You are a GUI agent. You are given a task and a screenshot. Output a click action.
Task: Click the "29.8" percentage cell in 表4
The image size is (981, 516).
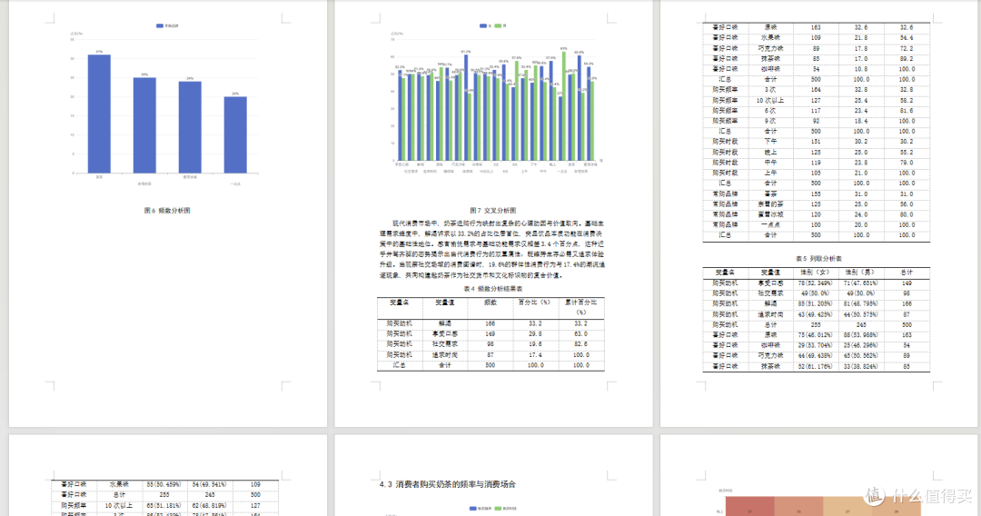(x=536, y=334)
